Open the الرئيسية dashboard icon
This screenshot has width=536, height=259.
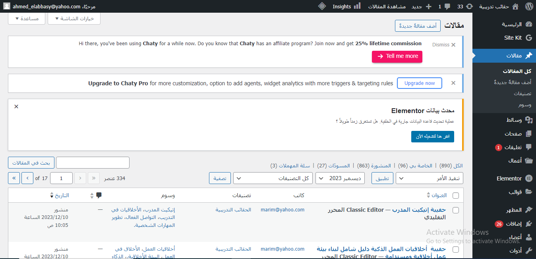528,24
